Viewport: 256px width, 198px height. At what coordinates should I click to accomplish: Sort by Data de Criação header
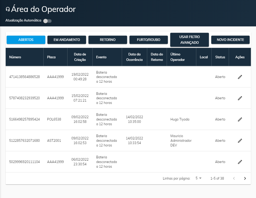[x=80, y=57]
